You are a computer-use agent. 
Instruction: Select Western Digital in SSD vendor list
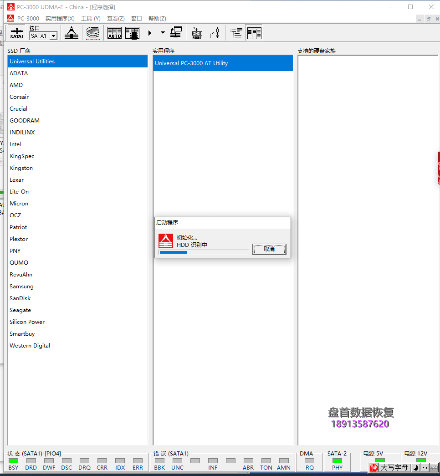pyautogui.click(x=78, y=345)
